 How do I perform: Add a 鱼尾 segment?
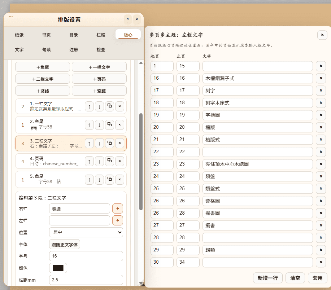tap(43, 67)
